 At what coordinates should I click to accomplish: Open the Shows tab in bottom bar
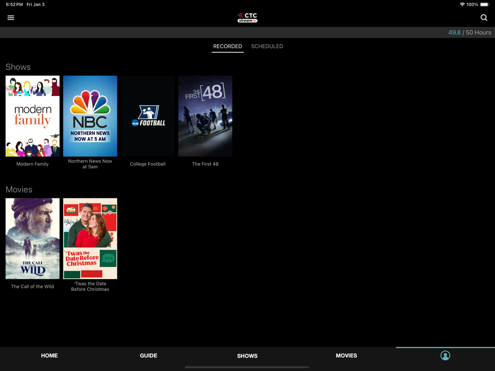tap(247, 356)
